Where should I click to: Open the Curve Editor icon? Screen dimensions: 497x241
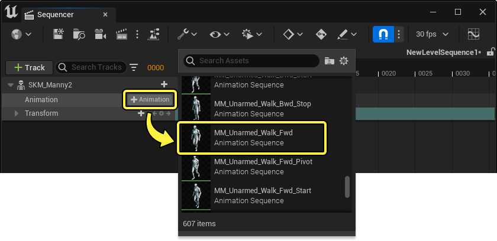coord(473,34)
